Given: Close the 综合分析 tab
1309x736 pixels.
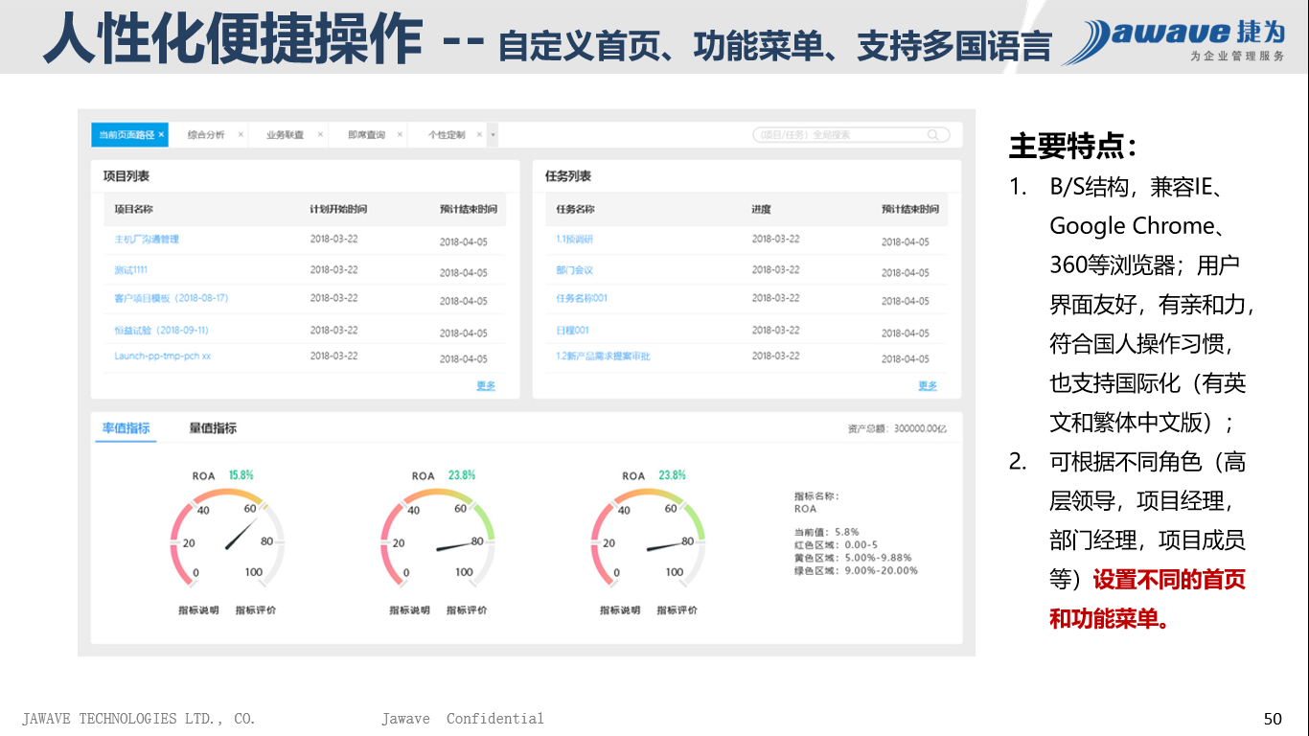Looking at the screenshot, I should click(x=241, y=135).
